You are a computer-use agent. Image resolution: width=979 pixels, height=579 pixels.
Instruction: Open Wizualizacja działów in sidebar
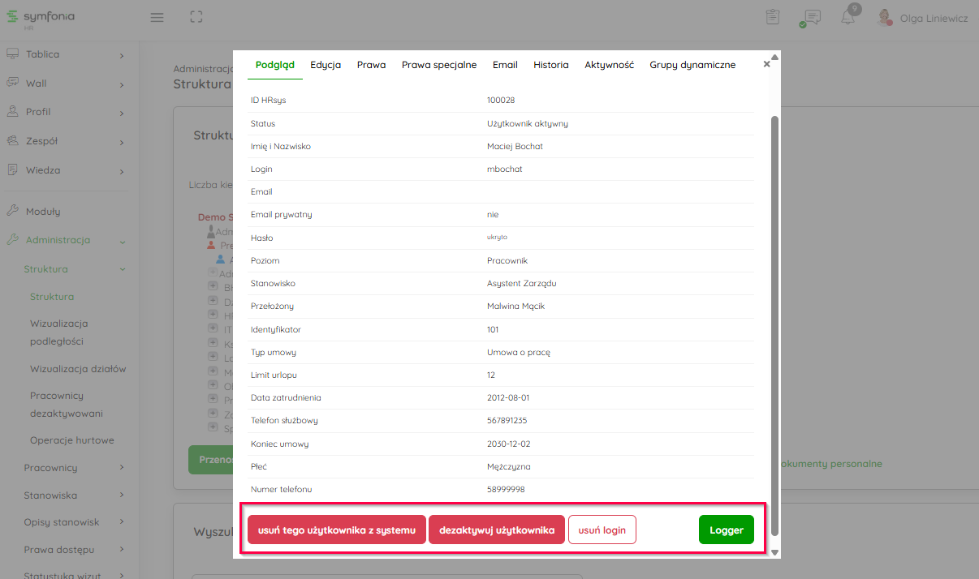pos(78,369)
